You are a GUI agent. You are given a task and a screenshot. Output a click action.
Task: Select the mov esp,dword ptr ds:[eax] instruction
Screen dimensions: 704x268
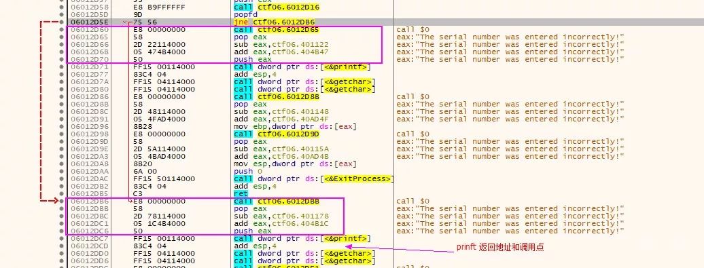point(296,164)
